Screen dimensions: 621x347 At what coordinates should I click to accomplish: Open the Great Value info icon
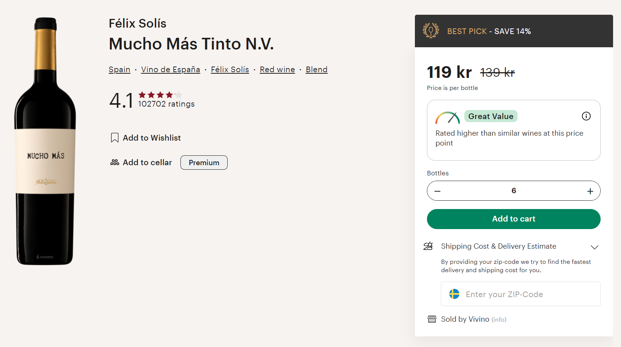[586, 116]
